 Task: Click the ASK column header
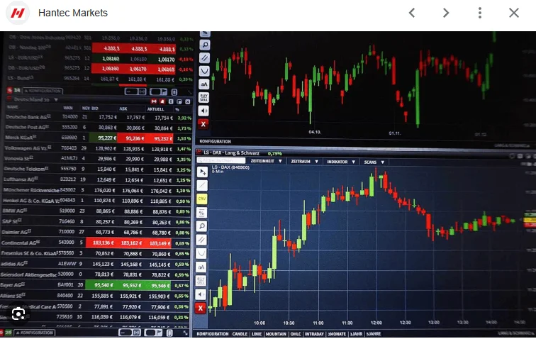click(123, 109)
